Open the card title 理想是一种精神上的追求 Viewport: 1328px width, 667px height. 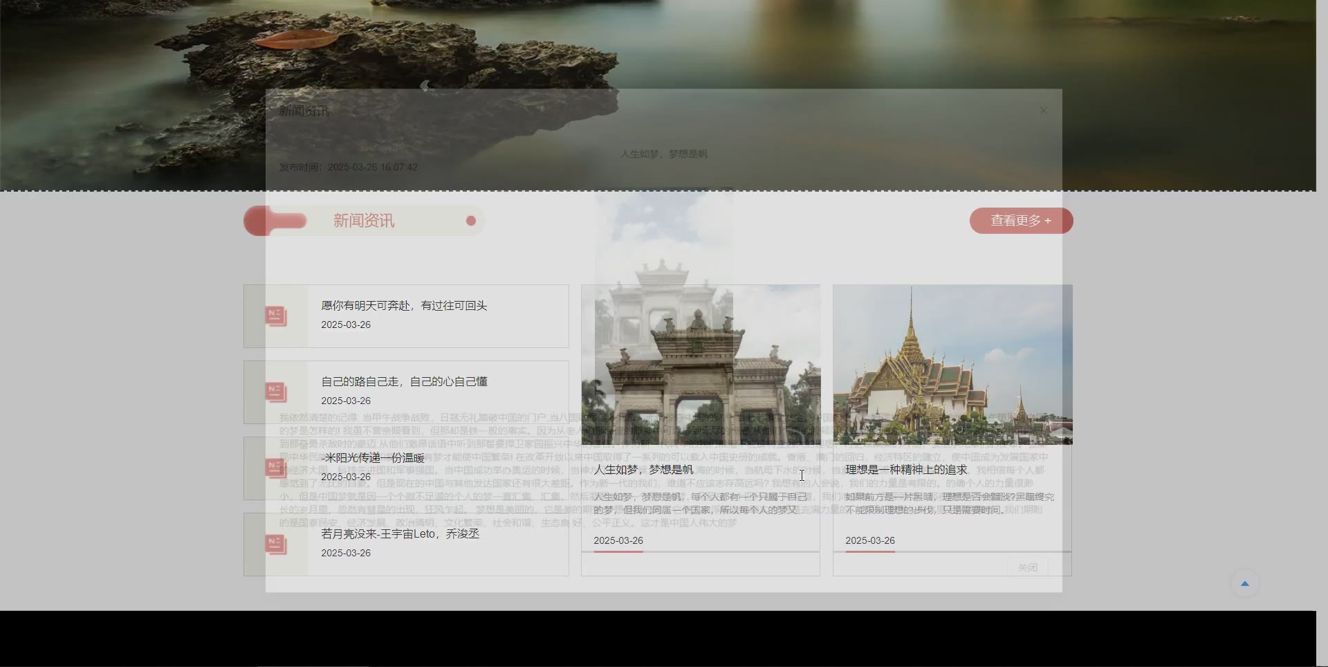point(906,470)
